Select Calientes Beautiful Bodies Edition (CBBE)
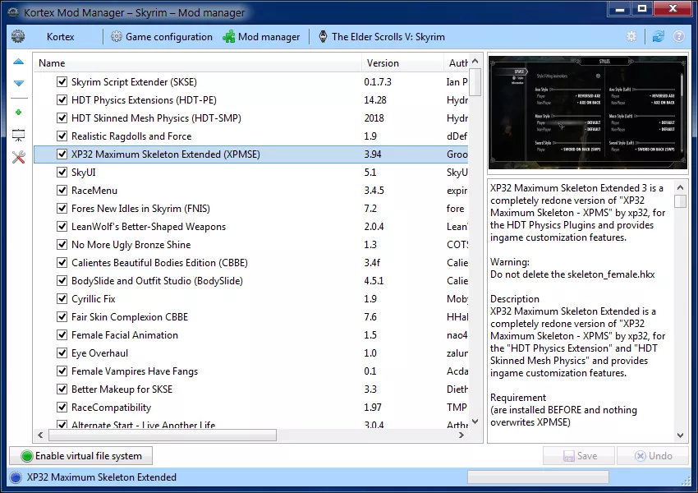The image size is (698, 493). (251, 263)
